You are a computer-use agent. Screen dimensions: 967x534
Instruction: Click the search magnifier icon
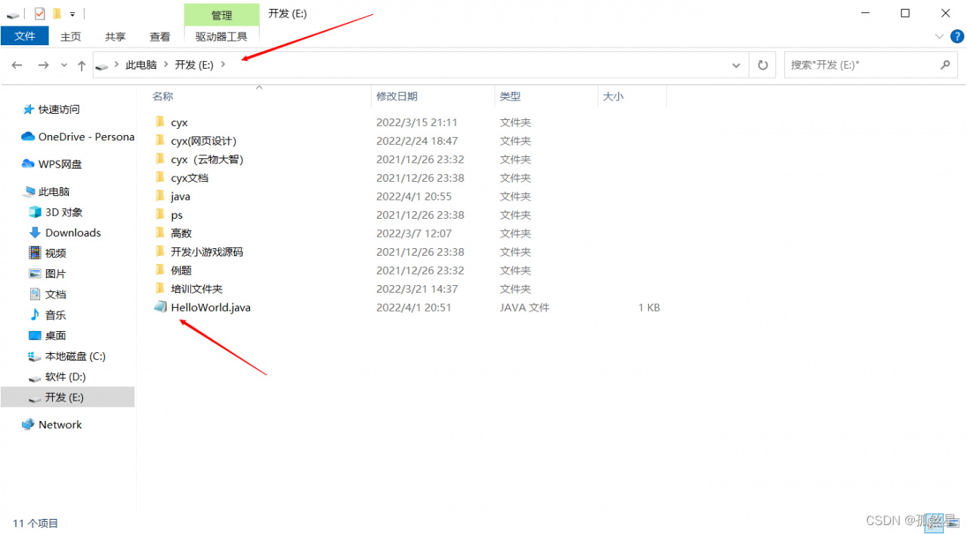coord(945,65)
